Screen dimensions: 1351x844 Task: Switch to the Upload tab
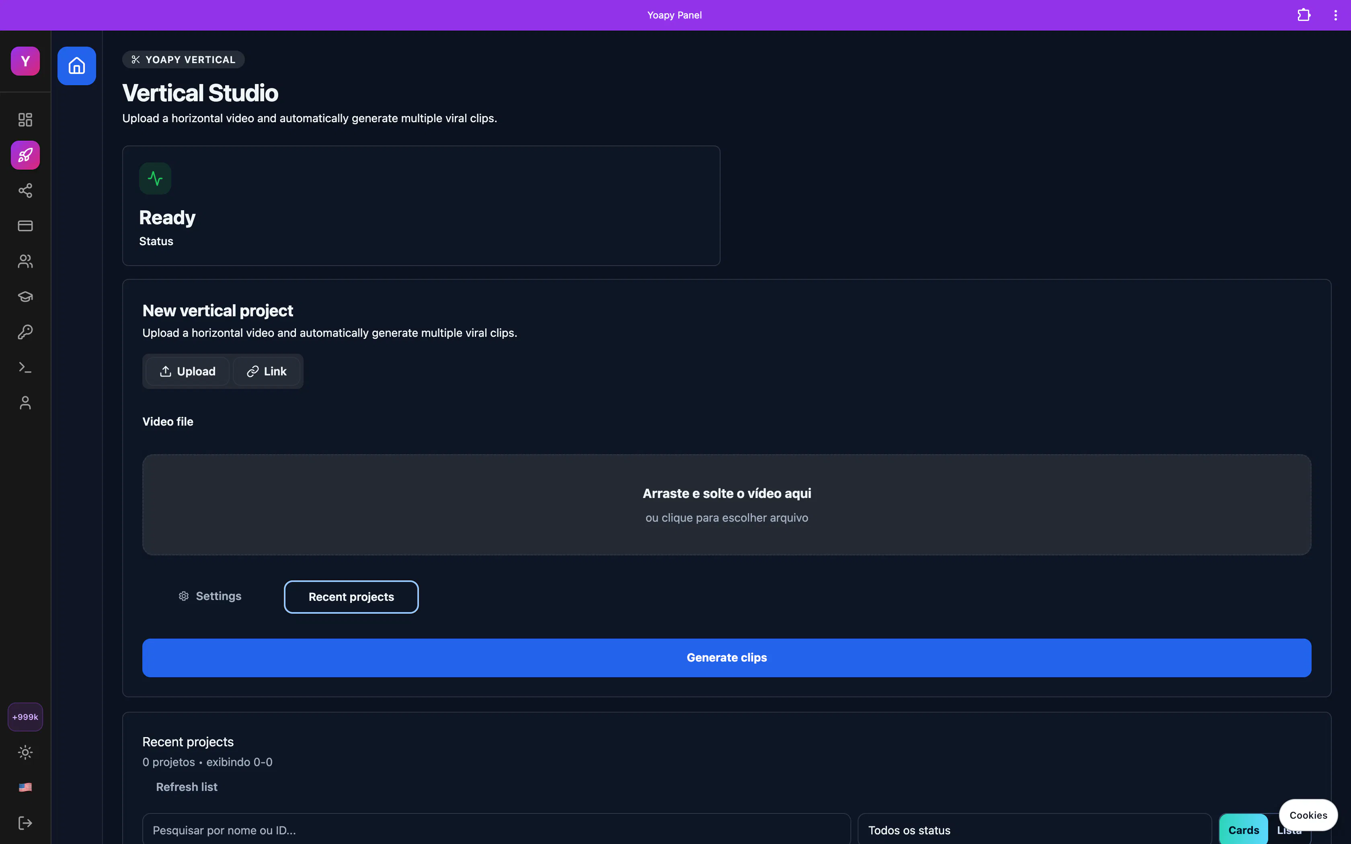(x=188, y=371)
